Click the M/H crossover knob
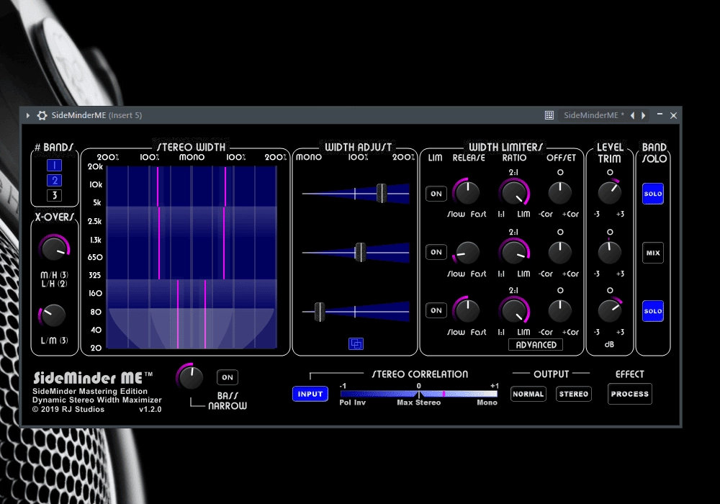 (x=54, y=249)
